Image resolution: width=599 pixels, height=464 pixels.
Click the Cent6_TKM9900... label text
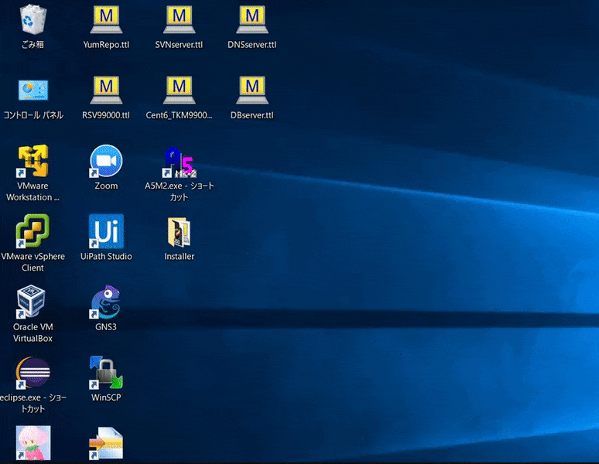point(180,115)
